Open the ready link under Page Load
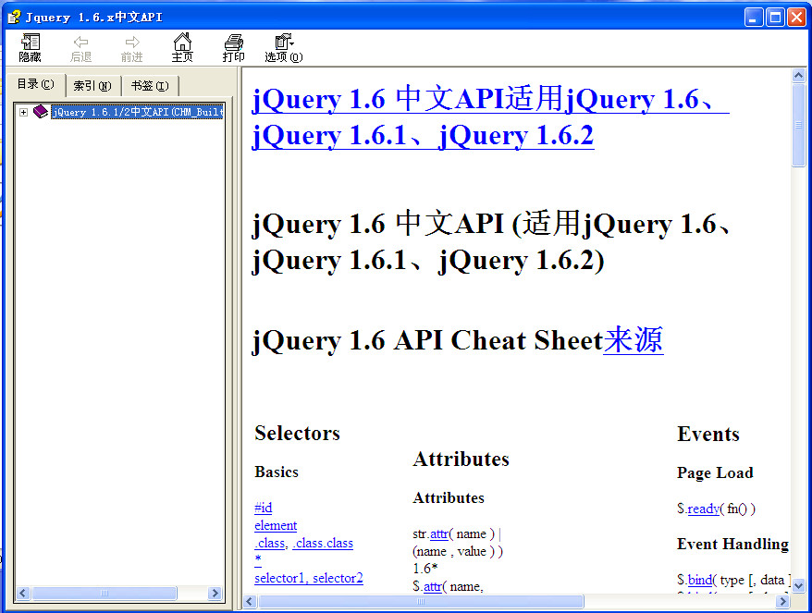812x613 pixels. 703,509
